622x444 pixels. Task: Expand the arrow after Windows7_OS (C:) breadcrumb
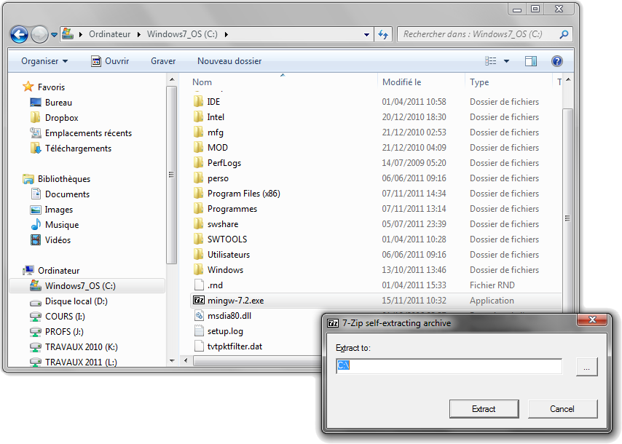pyautogui.click(x=227, y=34)
